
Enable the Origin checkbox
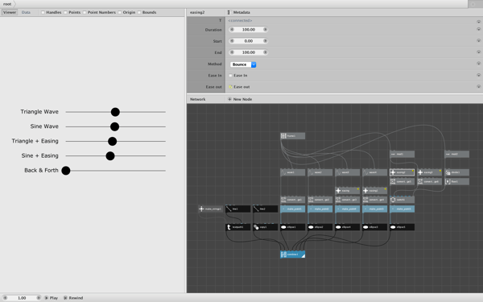pyautogui.click(x=119, y=12)
